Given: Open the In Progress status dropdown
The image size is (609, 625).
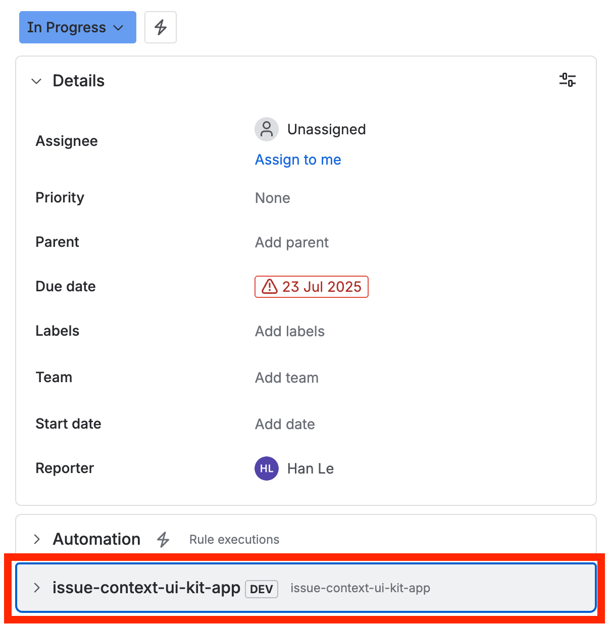Looking at the screenshot, I should pyautogui.click(x=77, y=27).
